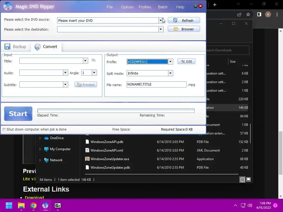Click the Magic DVD Ripper disc logo
This screenshot has height=212, width=283.
[x=8, y=7]
